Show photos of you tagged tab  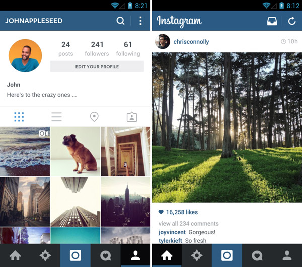coord(132,117)
